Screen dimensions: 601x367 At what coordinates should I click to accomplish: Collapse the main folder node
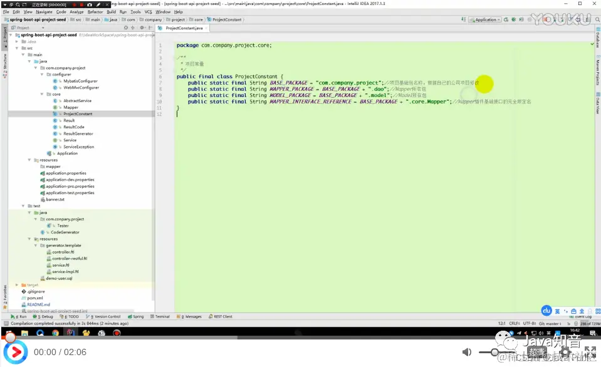click(x=23, y=54)
